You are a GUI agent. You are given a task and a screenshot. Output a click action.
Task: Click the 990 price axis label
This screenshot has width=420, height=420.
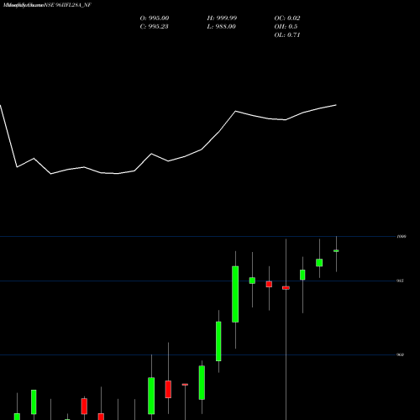400,354
